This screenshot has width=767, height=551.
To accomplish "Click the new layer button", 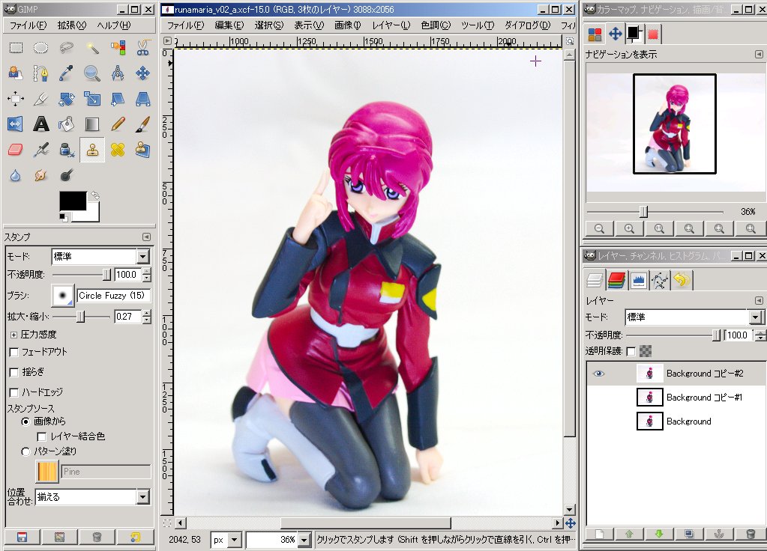I will coord(600,534).
